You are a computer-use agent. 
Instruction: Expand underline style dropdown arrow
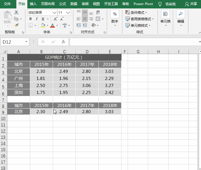click(x=48, y=19)
